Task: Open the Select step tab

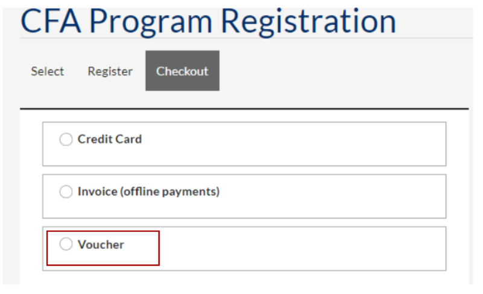Action: (48, 71)
